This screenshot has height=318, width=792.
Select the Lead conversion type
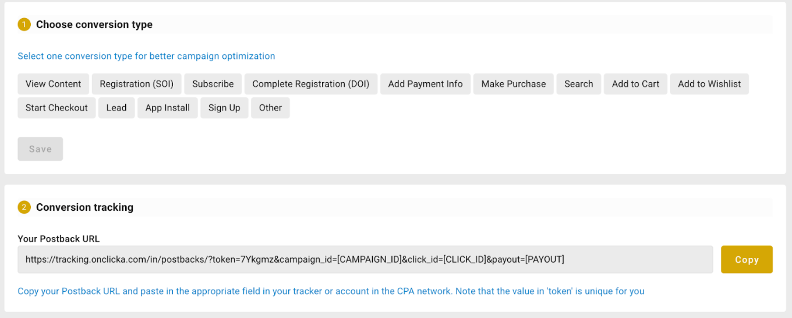click(x=116, y=108)
